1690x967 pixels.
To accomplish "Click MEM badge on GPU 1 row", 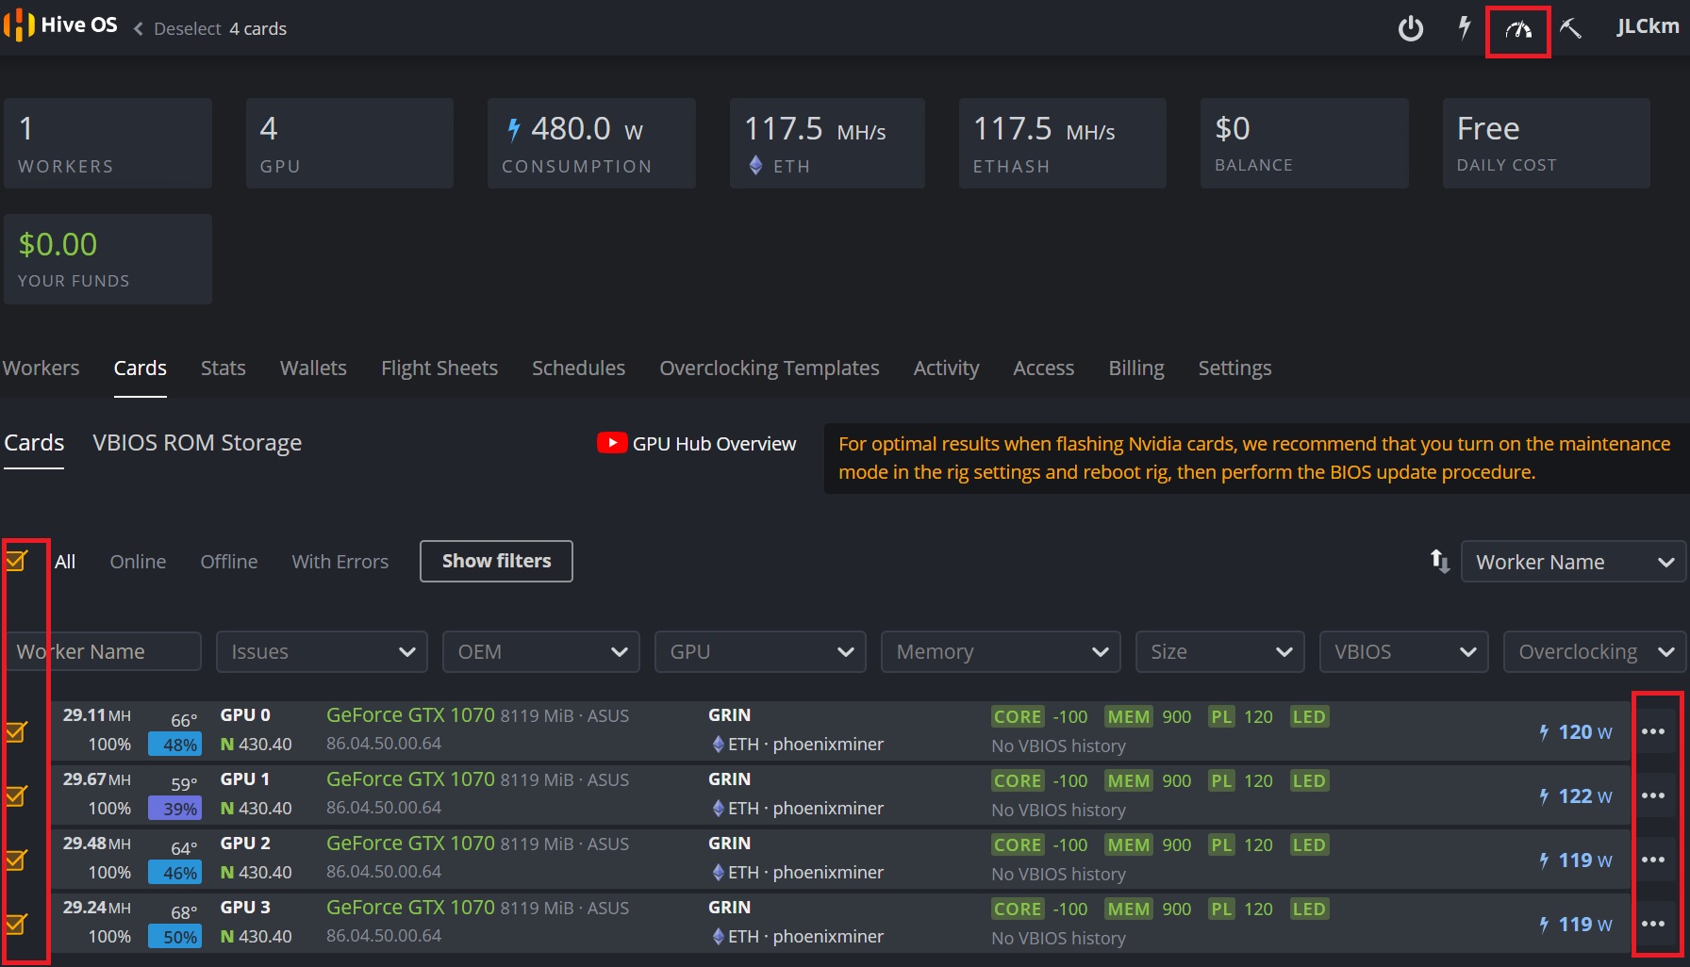I will click(1129, 780).
